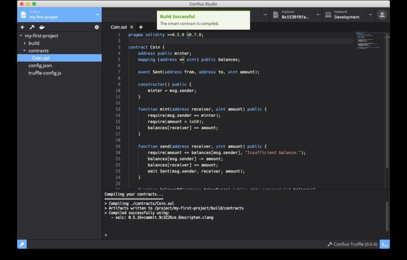Click the New File plus icon in sidebar
Image resolution: width=407 pixels, height=260 pixels.
coord(22,27)
